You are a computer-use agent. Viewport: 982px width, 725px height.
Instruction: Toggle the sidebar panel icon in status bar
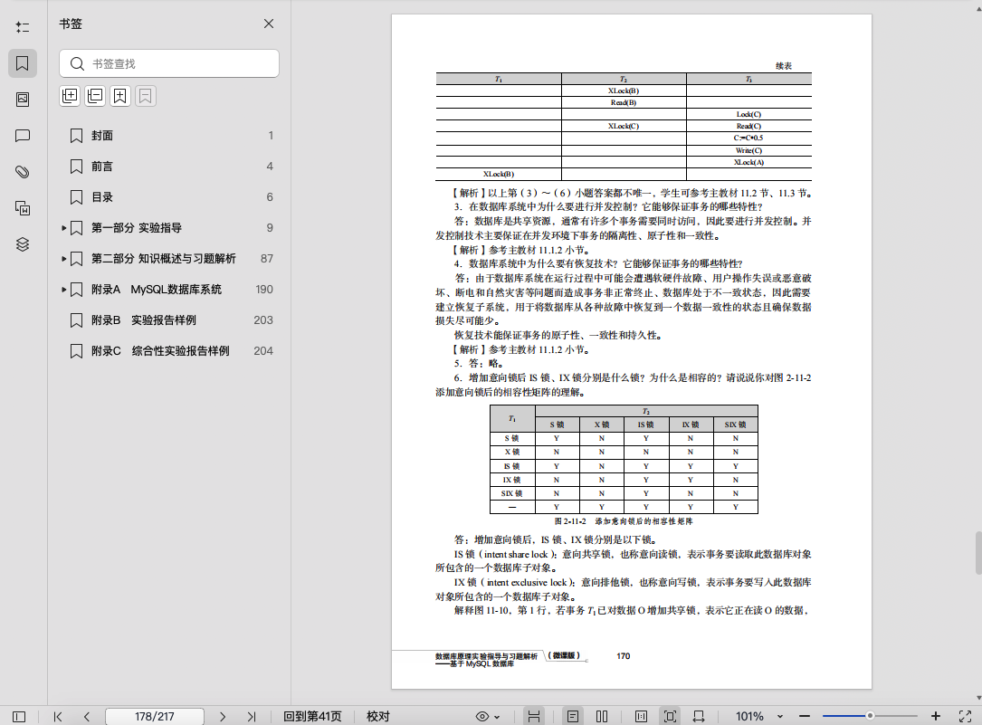point(19,716)
